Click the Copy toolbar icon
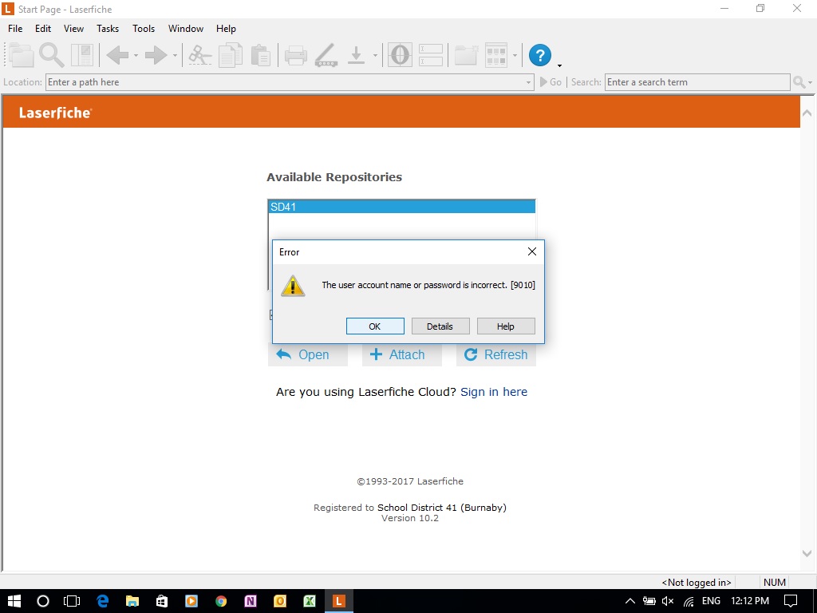 click(231, 55)
